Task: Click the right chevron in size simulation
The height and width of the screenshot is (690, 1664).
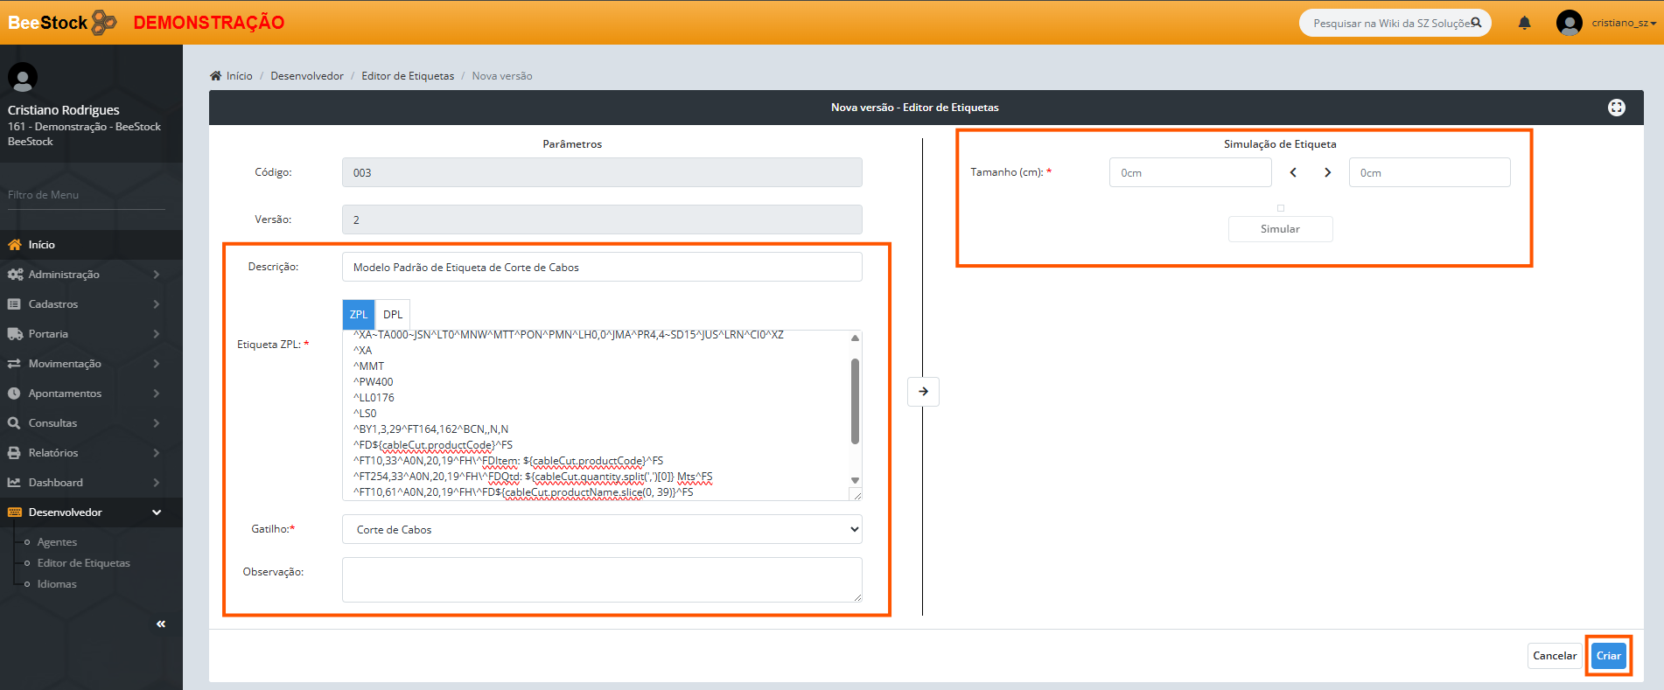Action: click(x=1327, y=173)
